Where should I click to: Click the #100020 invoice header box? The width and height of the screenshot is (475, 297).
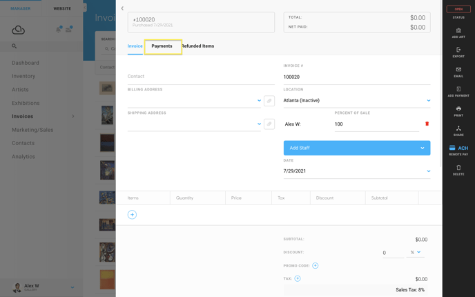(x=201, y=22)
